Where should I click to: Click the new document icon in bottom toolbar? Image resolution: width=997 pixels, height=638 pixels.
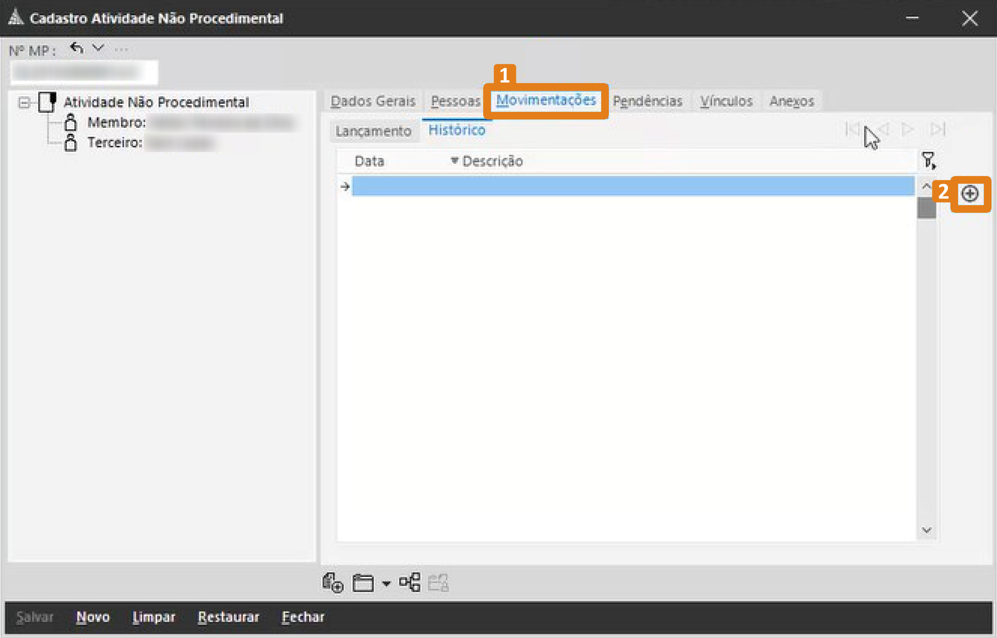332,582
